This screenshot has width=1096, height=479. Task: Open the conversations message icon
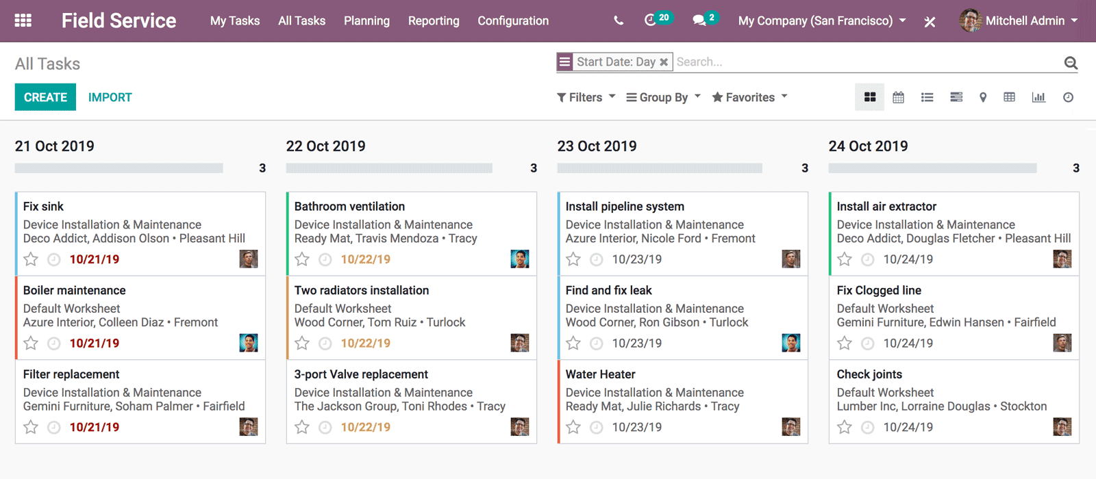click(699, 21)
